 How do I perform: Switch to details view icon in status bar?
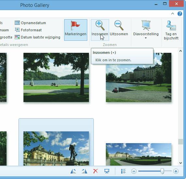tap(123, 171)
